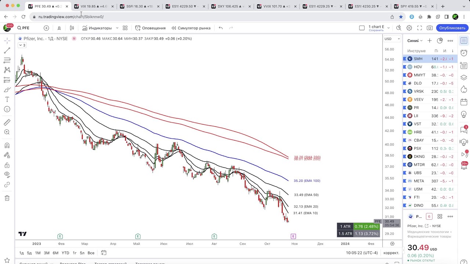
Task: Select chart layout square icon
Action: click(x=362, y=28)
